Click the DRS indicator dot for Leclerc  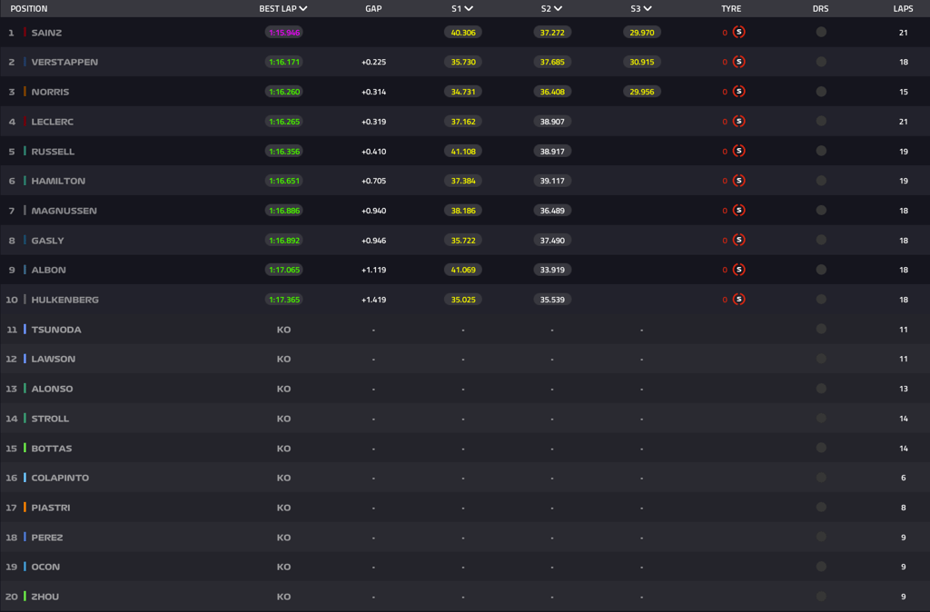click(821, 121)
